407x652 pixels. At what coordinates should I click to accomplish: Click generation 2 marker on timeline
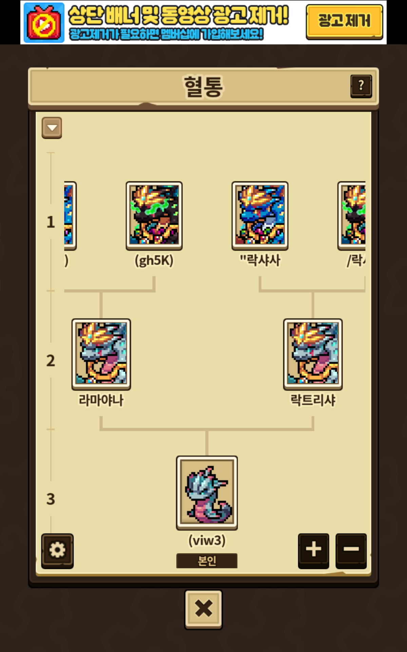click(x=51, y=360)
